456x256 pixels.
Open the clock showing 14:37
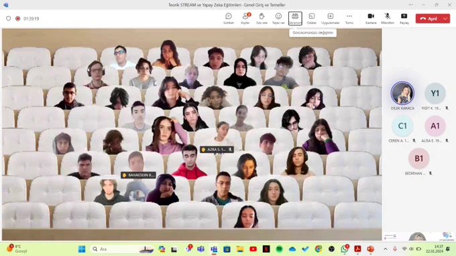tap(434, 249)
